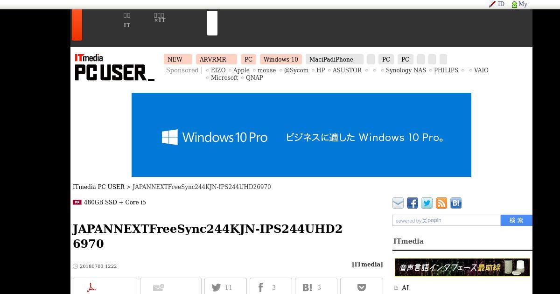Open the PR link 480GB SSD + Core i5
This screenshot has width=560, height=294.
pyautogui.click(x=115, y=202)
